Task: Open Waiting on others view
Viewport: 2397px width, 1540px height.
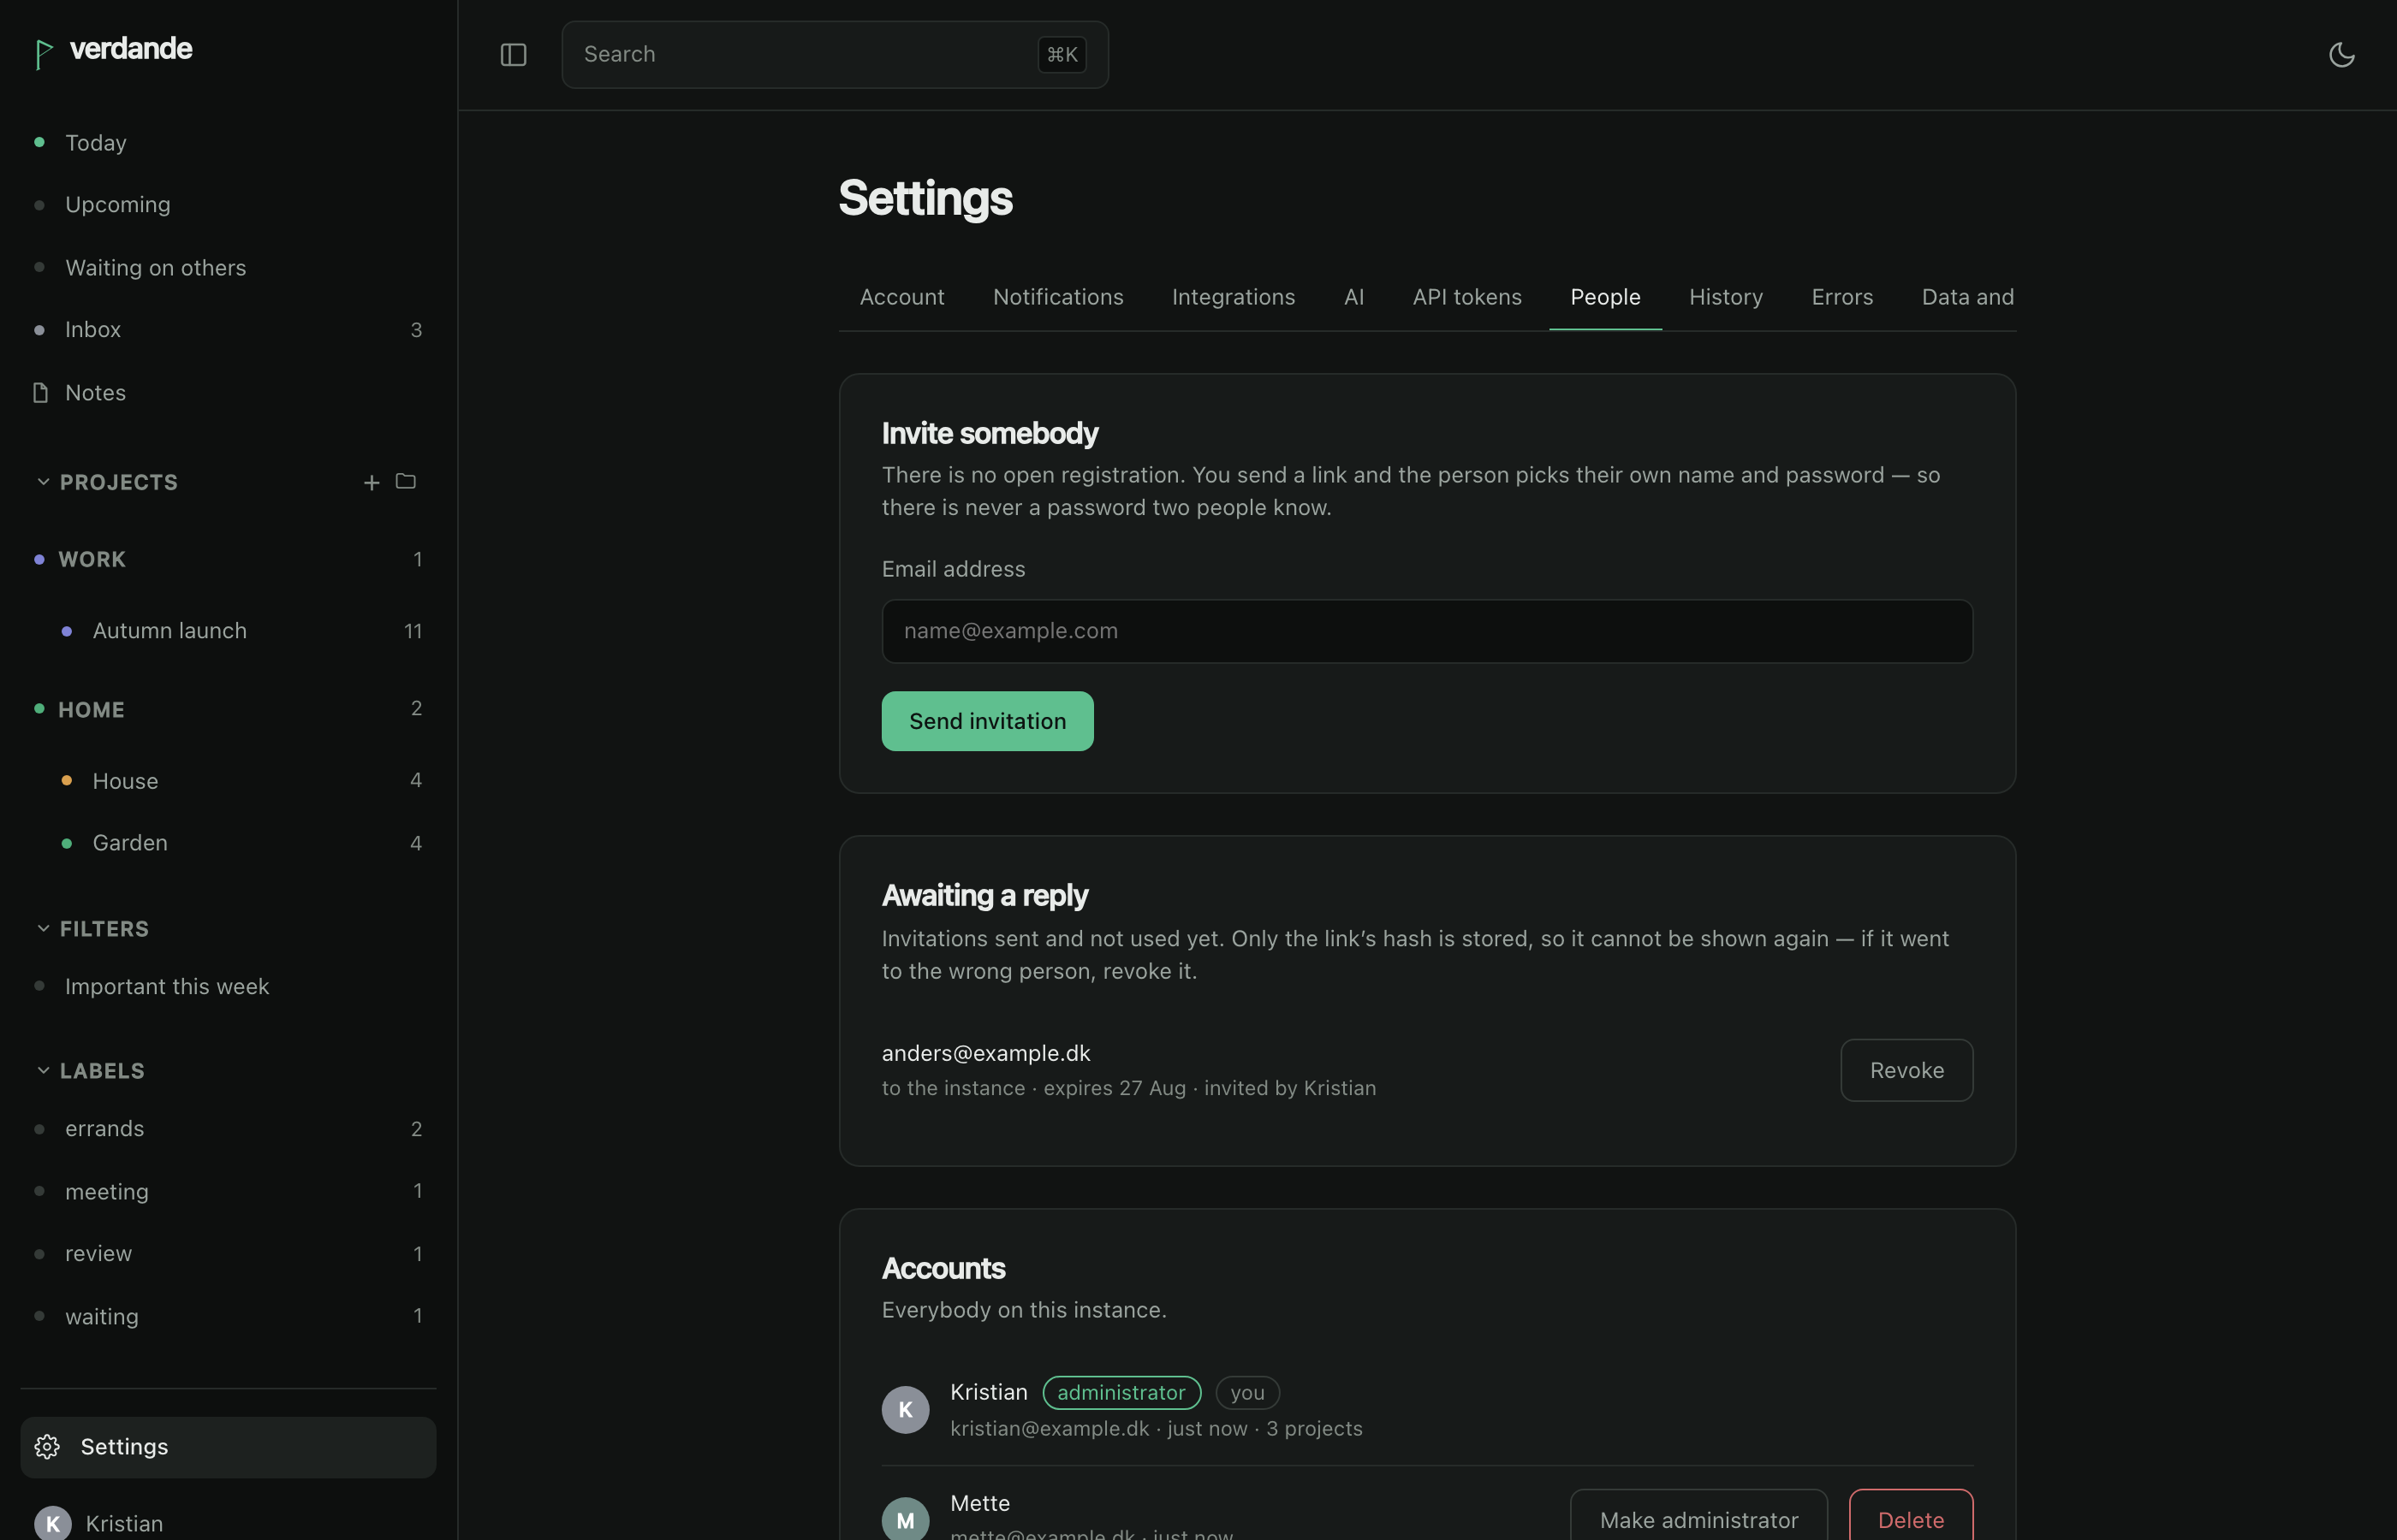Action: click(x=228, y=268)
